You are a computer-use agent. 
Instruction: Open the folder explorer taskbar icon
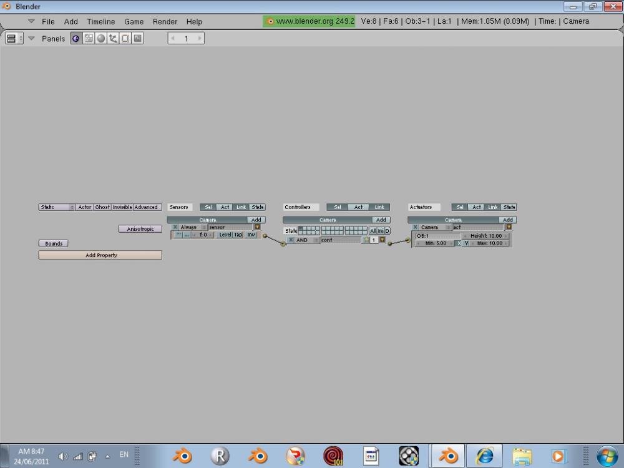tap(522, 456)
